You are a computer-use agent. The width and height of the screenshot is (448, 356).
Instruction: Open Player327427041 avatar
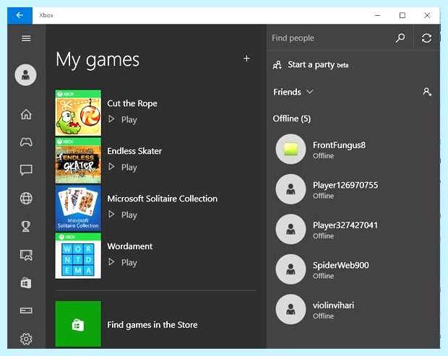pos(291,229)
